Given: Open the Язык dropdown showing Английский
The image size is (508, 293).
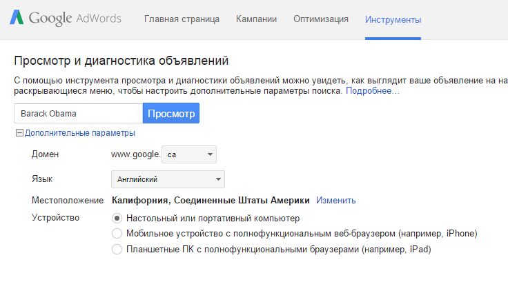Looking at the screenshot, I should 168,179.
